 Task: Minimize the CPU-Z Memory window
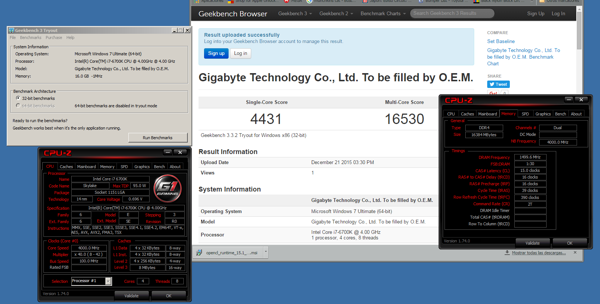(x=569, y=99)
